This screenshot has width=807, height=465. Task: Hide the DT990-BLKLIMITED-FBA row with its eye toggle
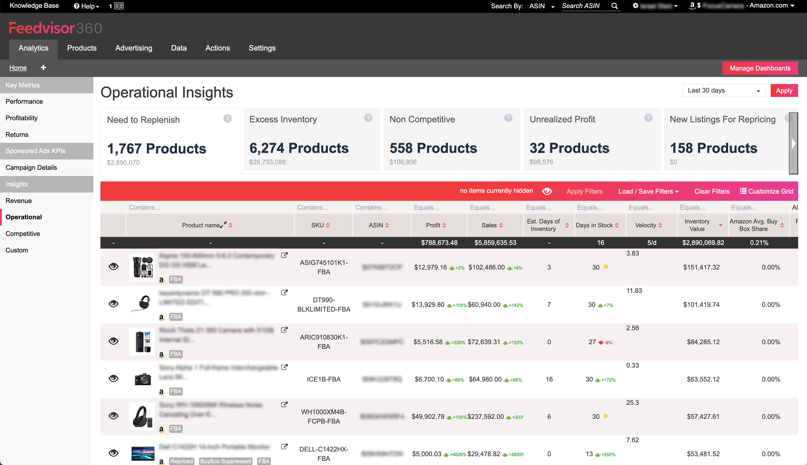click(x=114, y=304)
